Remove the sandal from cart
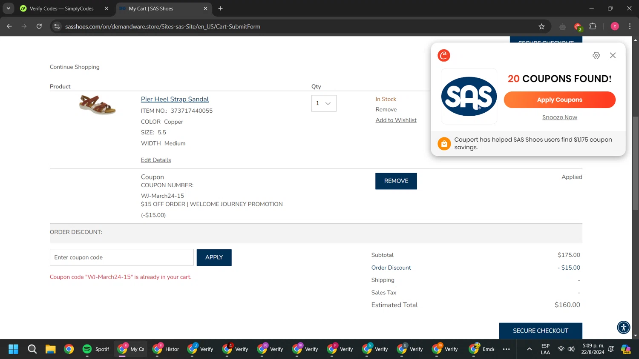 click(x=386, y=109)
